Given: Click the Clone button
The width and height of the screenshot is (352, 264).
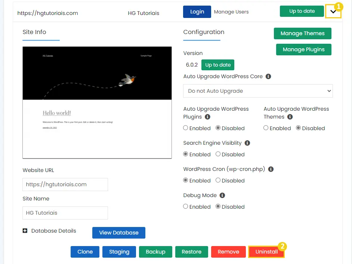Looking at the screenshot, I should pos(85,252).
